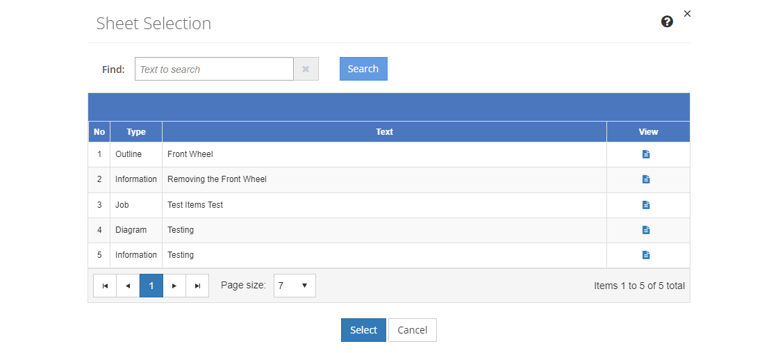The height and width of the screenshot is (353, 778).
Task: Go to the previous page
Action: click(128, 286)
